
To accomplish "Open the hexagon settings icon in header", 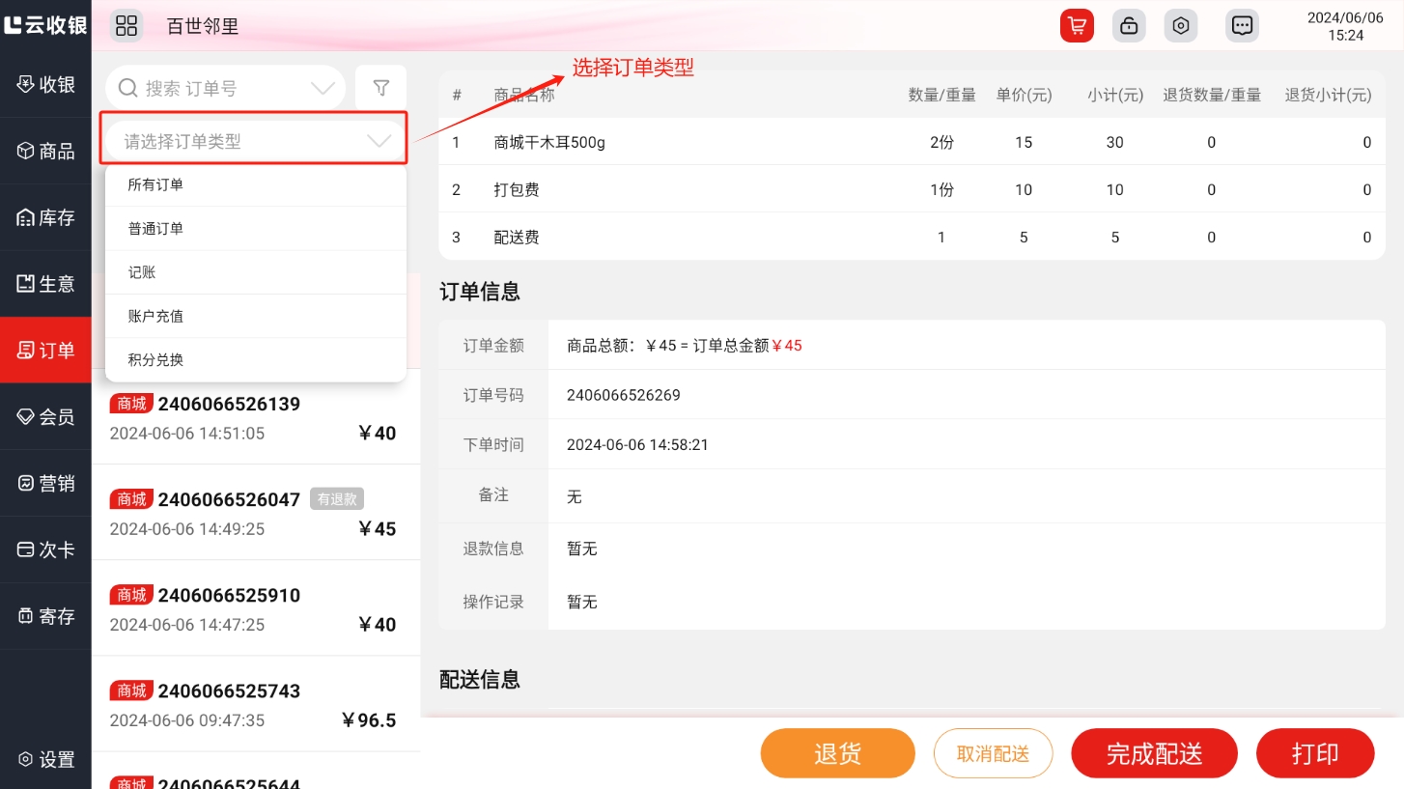I will point(1180,26).
